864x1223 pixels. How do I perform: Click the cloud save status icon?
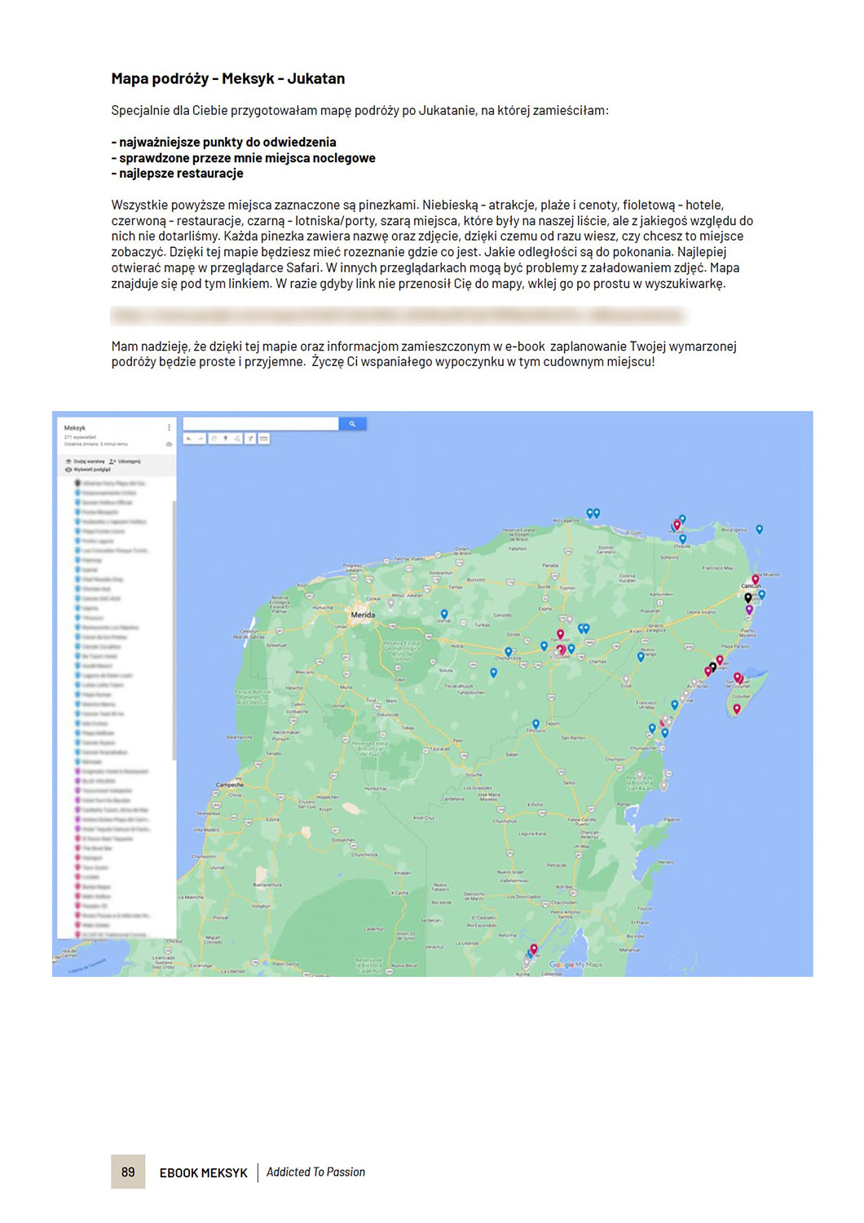tap(169, 444)
